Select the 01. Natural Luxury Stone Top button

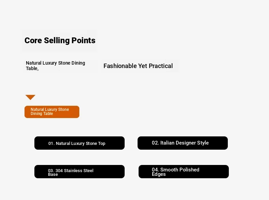(x=79, y=143)
